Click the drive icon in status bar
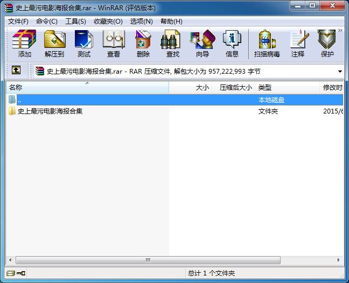Viewport: 349px width, 283px height. click(x=10, y=273)
